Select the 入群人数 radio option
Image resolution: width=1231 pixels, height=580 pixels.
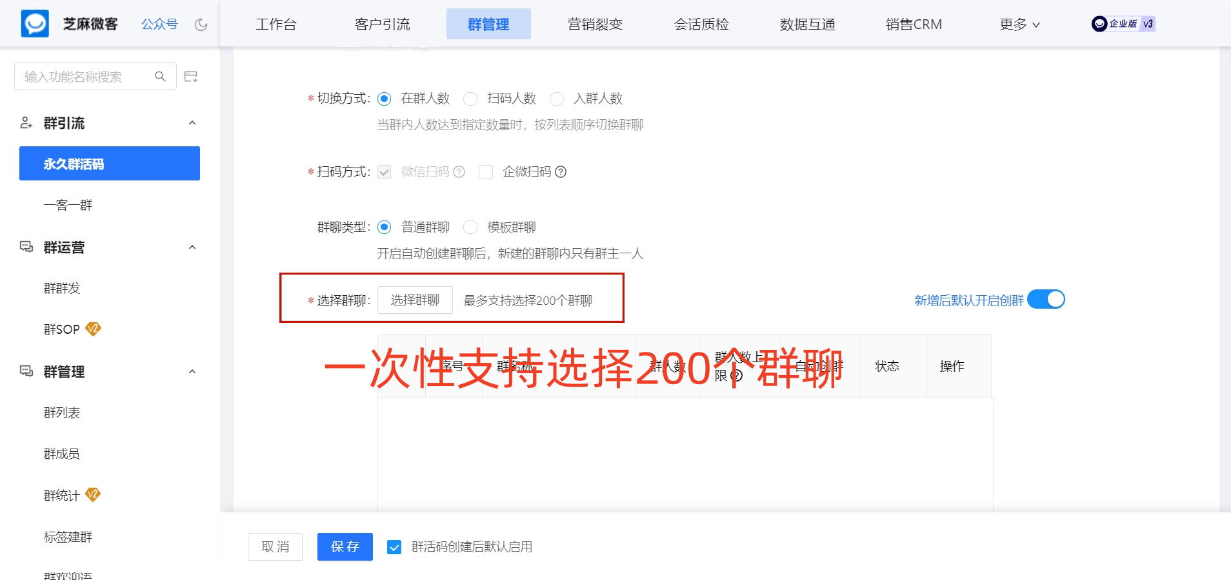(x=557, y=99)
